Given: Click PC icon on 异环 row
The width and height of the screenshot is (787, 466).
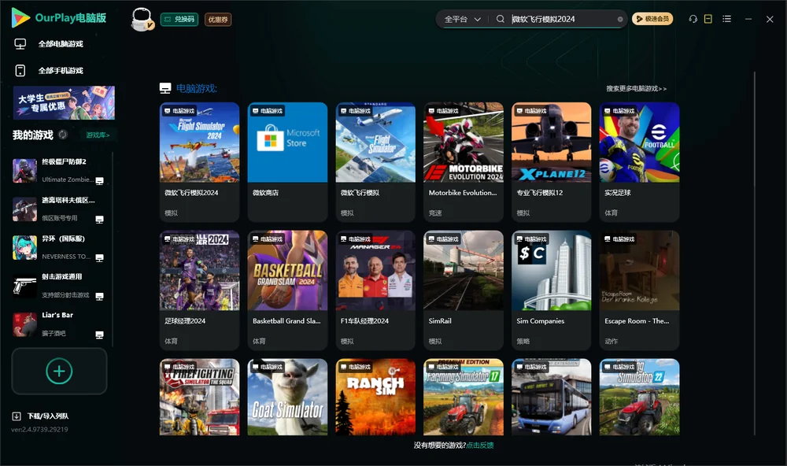Looking at the screenshot, I should click(99, 258).
